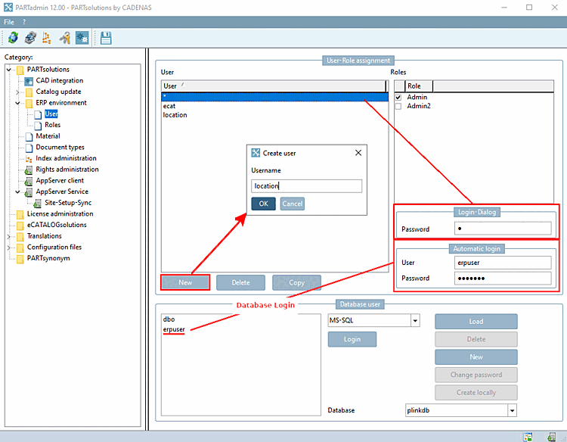Image resolution: width=567 pixels, height=442 pixels.
Task: Check the Admin2 role checkbox
Action: click(x=398, y=107)
